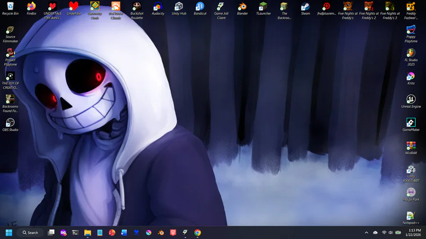The image size is (426, 239).
Task: Select the Unreal Engine desktop icon
Action: click(x=411, y=102)
